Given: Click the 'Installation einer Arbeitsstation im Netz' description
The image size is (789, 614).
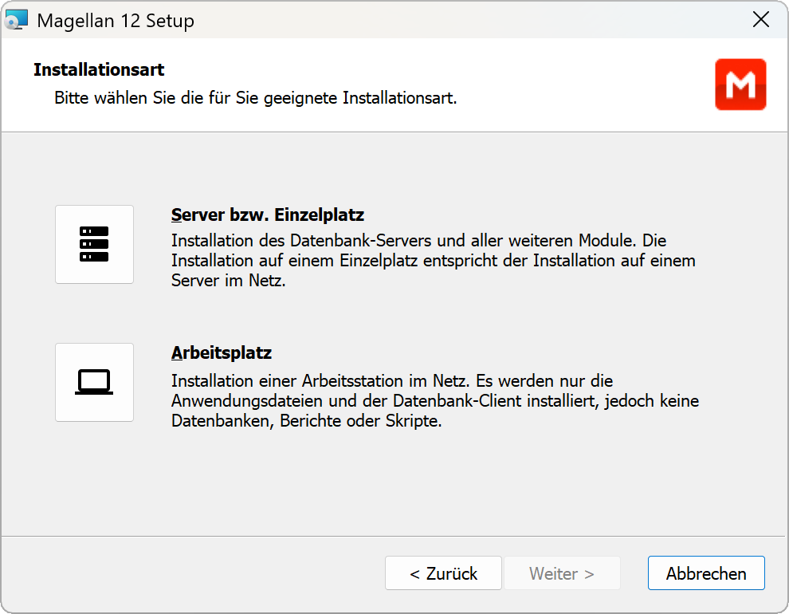Looking at the screenshot, I should tap(435, 400).
